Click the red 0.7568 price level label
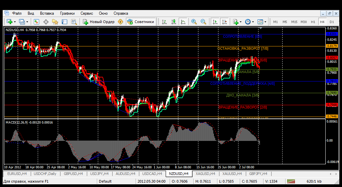This screenshot has height=187, width=342. 332,105
